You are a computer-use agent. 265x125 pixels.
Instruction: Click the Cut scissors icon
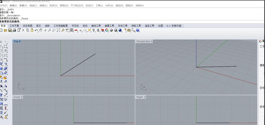tap(23, 30)
